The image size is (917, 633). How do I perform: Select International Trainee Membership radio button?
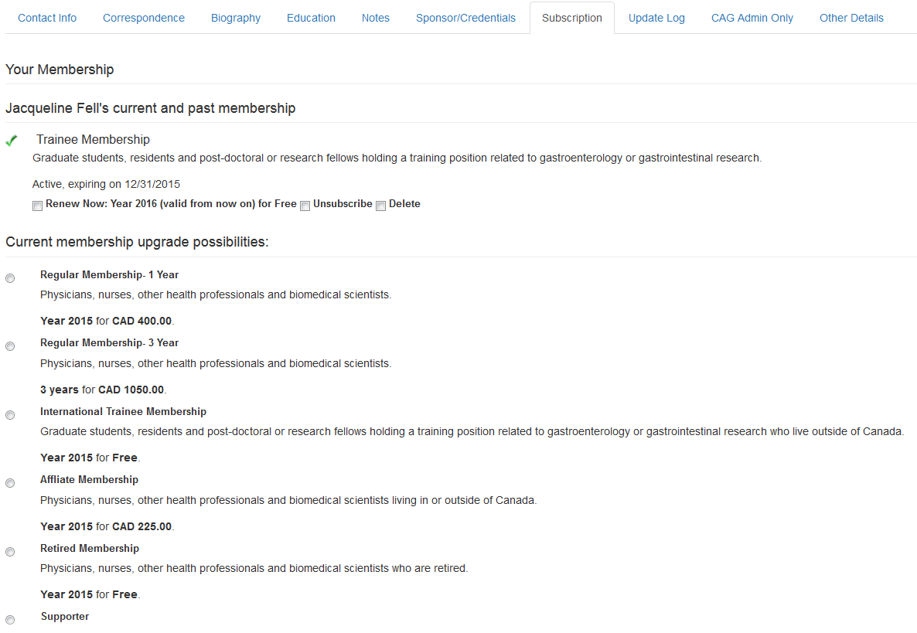pyautogui.click(x=10, y=415)
